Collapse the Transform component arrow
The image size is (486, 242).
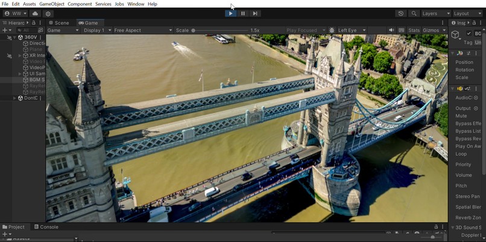[x=452, y=53]
